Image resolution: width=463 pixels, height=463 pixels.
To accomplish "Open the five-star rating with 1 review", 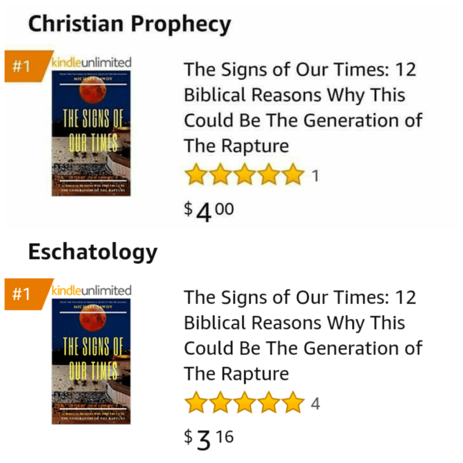I will click(244, 175).
